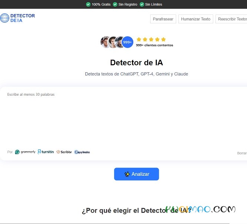247x224 pixels.
Task: Click the Scribbr logo
Action: [64, 152]
